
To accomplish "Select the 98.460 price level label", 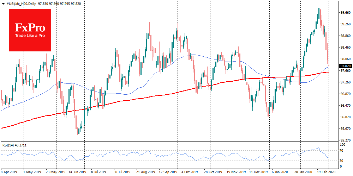I will 345,47.
